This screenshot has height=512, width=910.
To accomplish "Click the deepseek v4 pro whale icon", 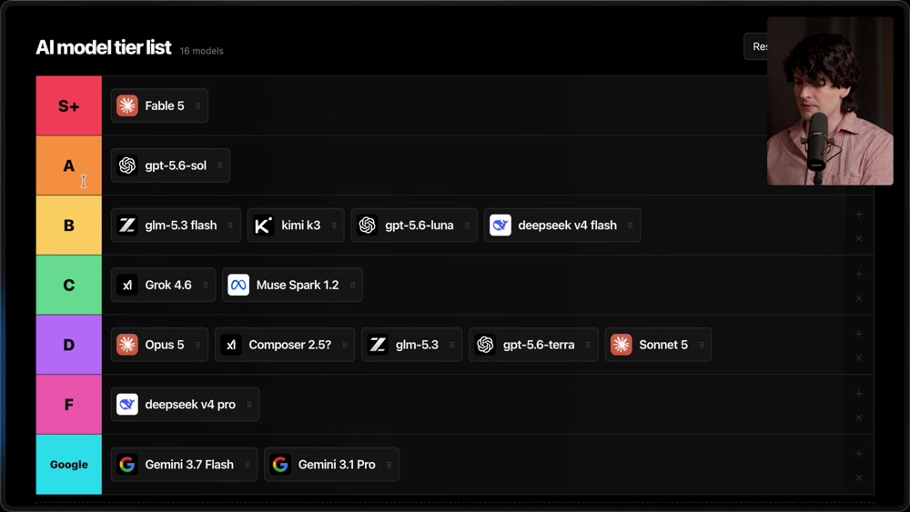I will coord(127,404).
